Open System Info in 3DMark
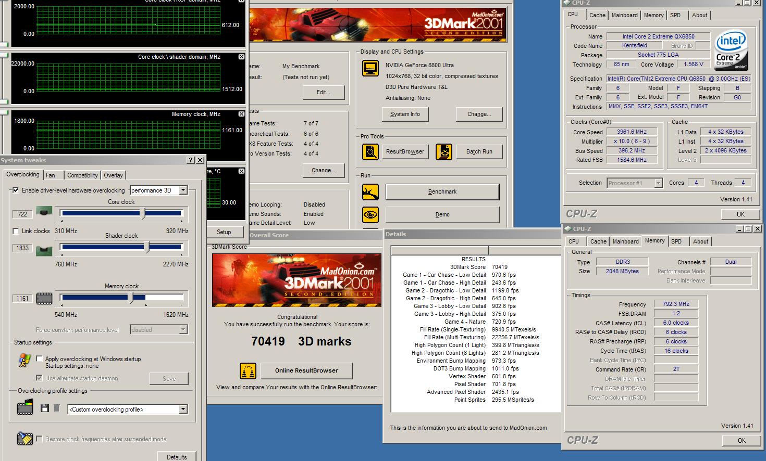 coord(405,114)
